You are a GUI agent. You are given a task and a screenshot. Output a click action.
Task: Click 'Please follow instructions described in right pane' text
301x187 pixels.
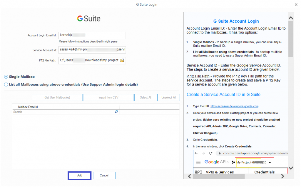[88, 41]
